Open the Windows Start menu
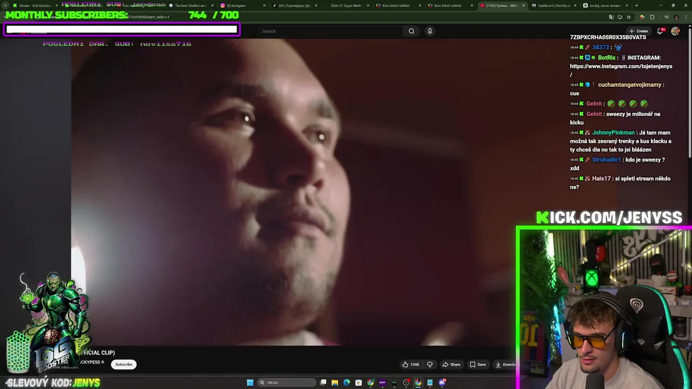 (250, 383)
